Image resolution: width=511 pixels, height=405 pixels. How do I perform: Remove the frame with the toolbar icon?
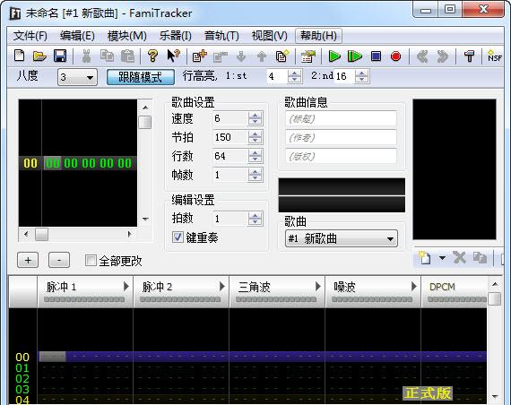click(x=221, y=56)
